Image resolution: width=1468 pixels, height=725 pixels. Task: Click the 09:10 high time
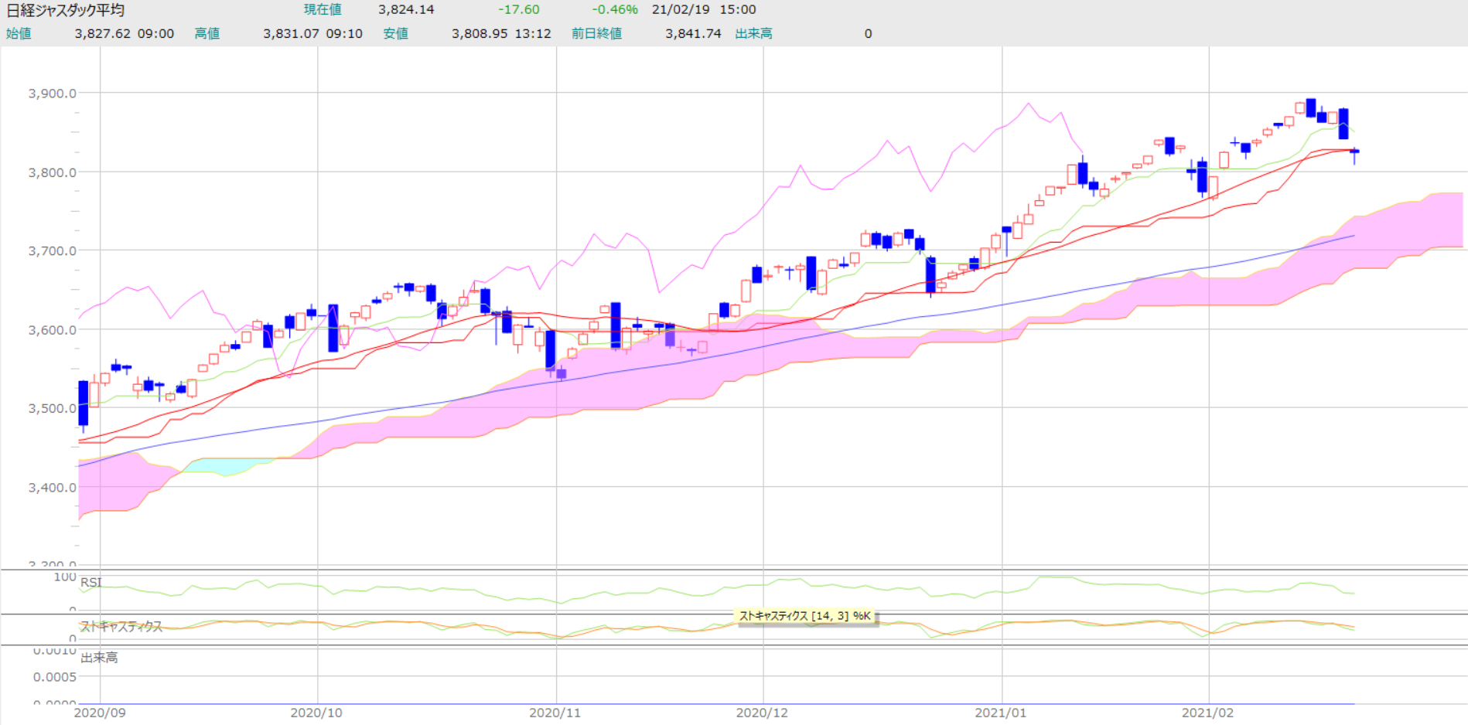point(344,33)
